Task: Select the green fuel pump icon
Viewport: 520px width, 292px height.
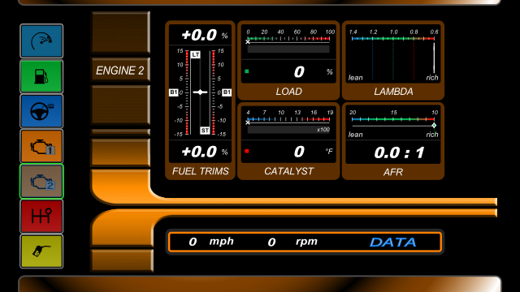Action: click(x=41, y=76)
